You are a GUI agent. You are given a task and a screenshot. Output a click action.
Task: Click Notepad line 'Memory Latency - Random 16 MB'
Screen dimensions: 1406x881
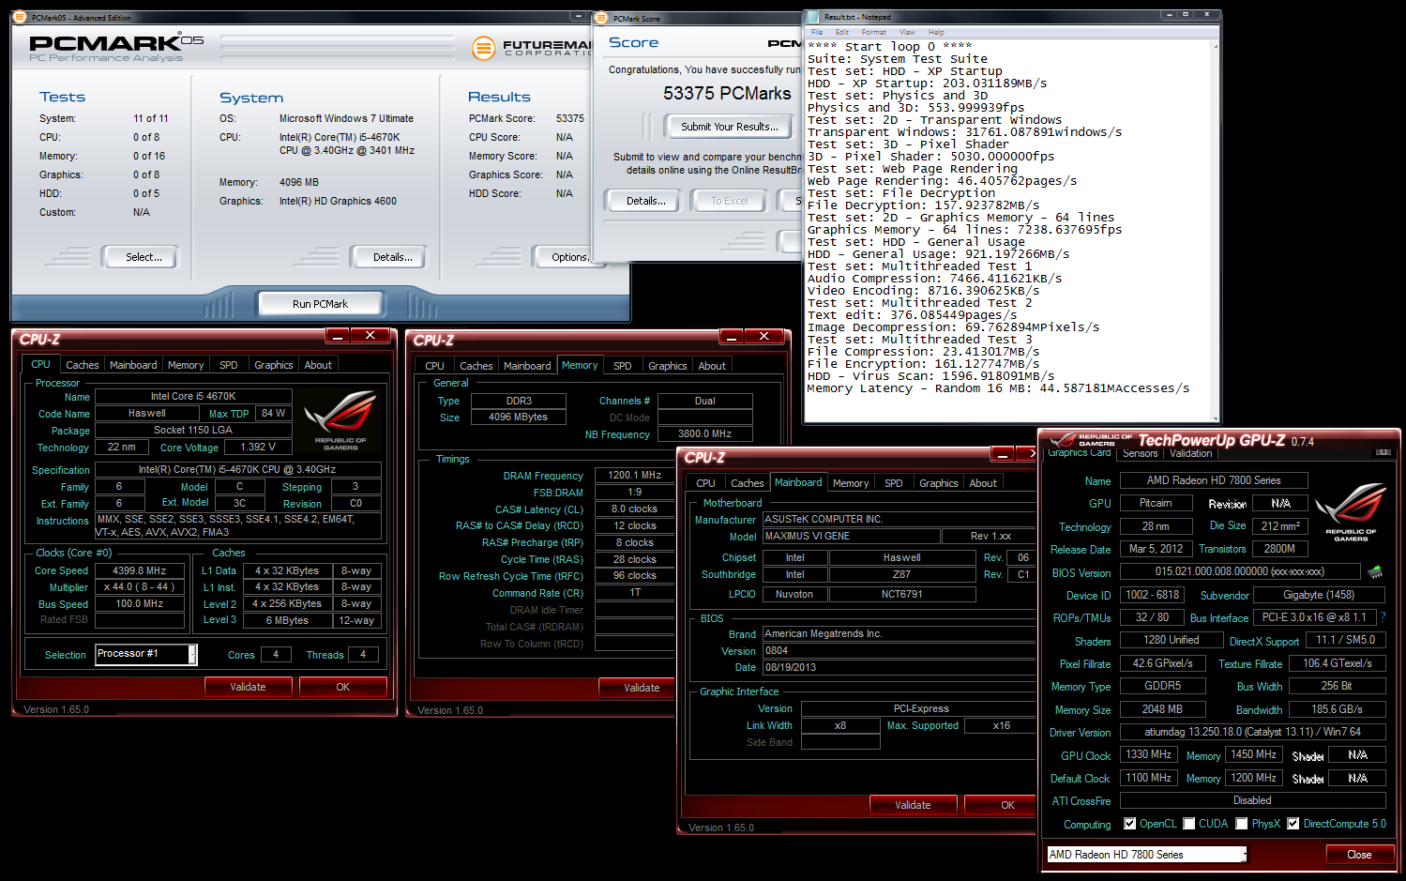(998, 388)
